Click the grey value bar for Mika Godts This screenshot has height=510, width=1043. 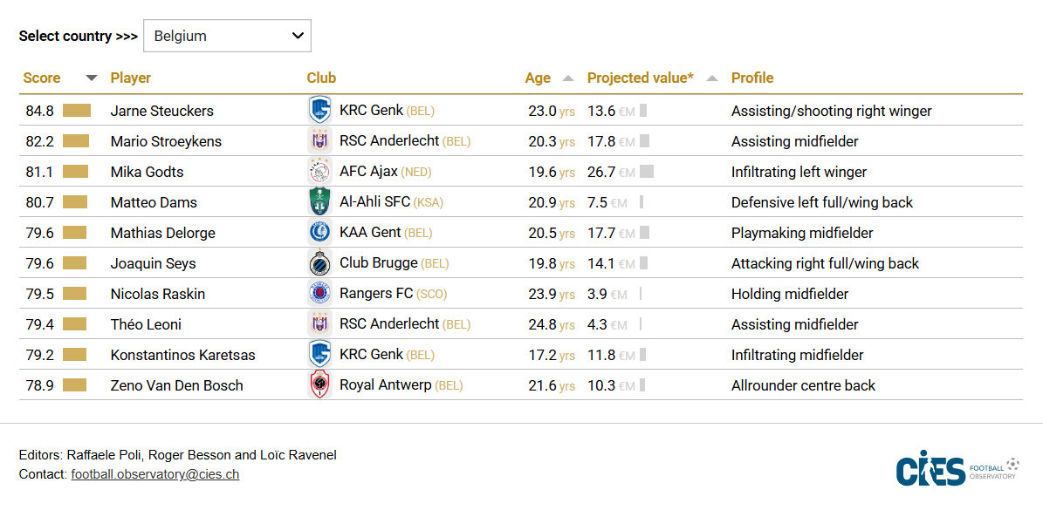point(647,172)
